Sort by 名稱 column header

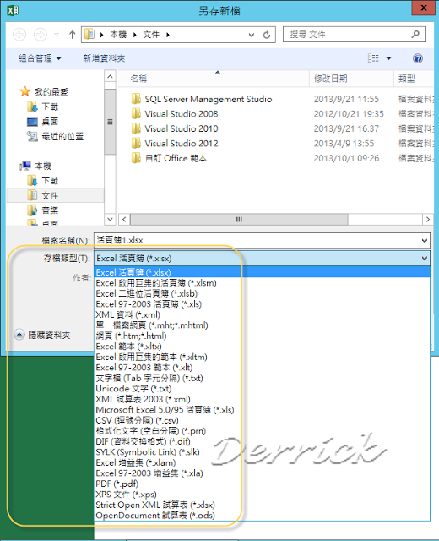click(x=214, y=79)
